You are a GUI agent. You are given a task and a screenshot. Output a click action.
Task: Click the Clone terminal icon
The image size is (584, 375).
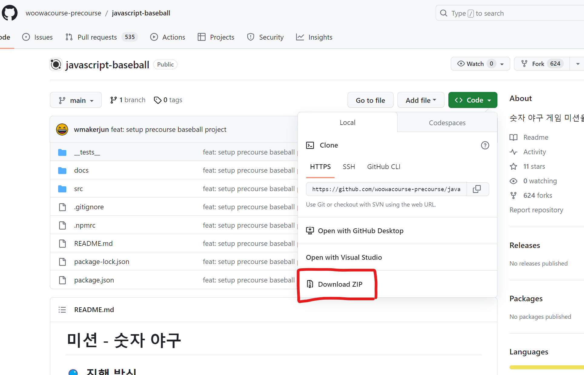coord(310,145)
